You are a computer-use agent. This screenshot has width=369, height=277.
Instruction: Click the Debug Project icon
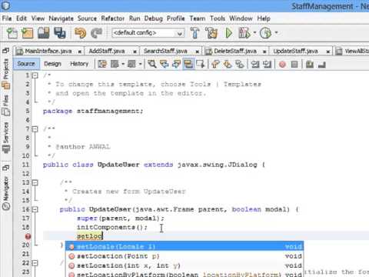point(244,33)
